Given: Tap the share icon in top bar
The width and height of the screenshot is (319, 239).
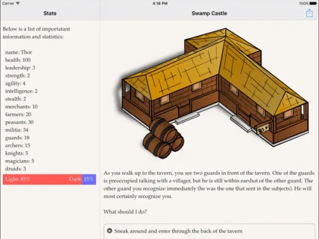Looking at the screenshot, I should coord(309,13).
